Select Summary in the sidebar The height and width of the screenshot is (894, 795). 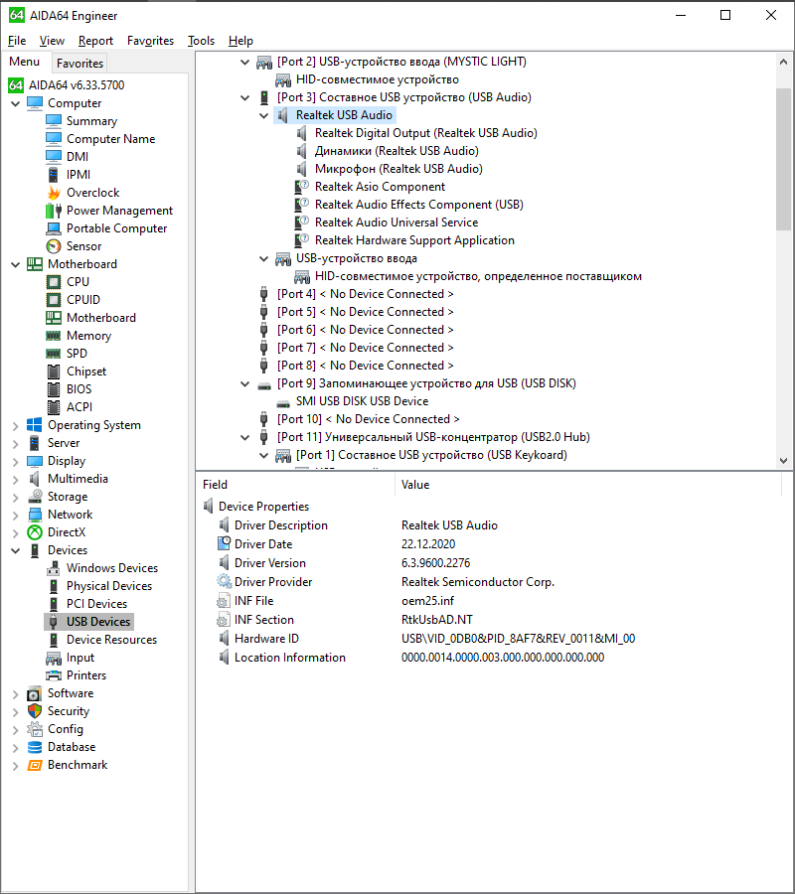pyautogui.click(x=91, y=121)
